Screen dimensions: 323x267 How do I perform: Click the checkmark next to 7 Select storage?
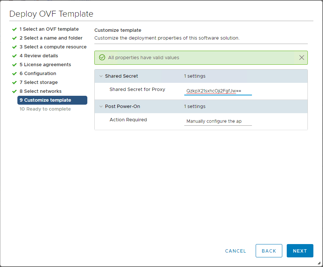click(14, 82)
